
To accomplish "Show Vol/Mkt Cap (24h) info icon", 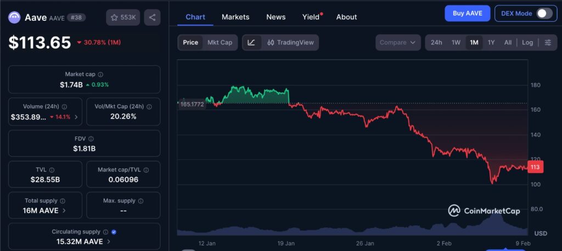I will [x=149, y=107].
